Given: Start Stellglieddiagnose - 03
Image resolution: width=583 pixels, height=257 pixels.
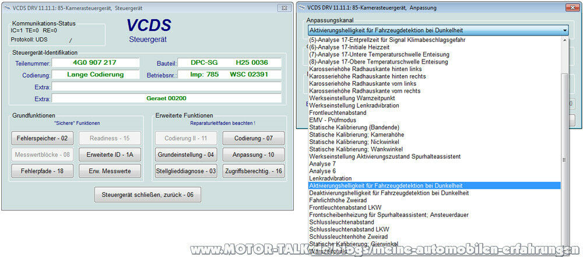Looking at the screenshot, I should click(186, 171).
